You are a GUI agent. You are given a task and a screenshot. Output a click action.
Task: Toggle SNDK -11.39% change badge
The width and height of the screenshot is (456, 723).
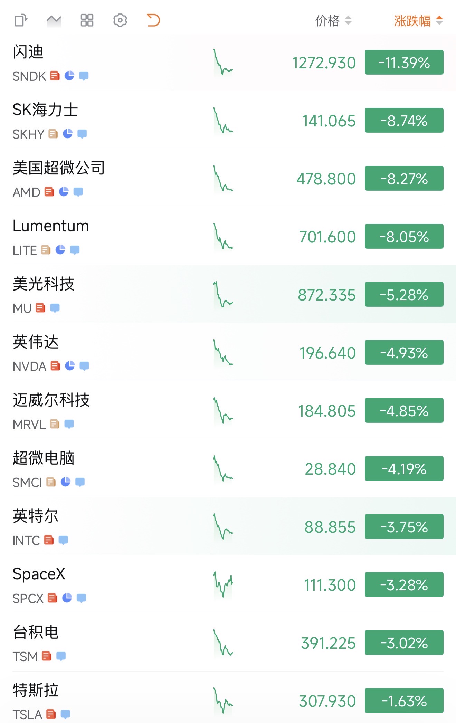(404, 63)
